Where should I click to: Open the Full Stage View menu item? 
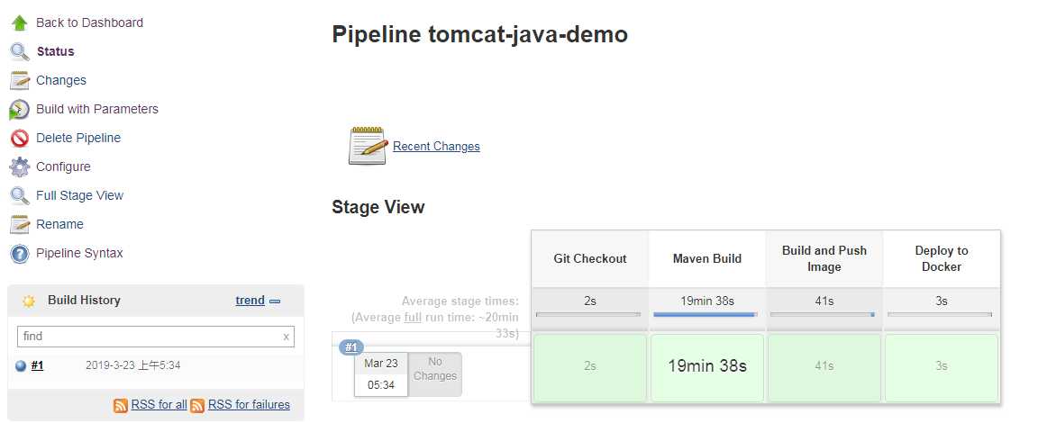point(79,195)
